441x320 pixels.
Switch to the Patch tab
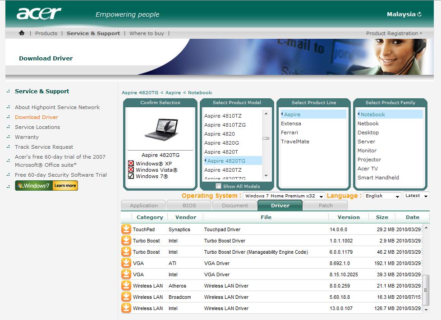point(326,205)
